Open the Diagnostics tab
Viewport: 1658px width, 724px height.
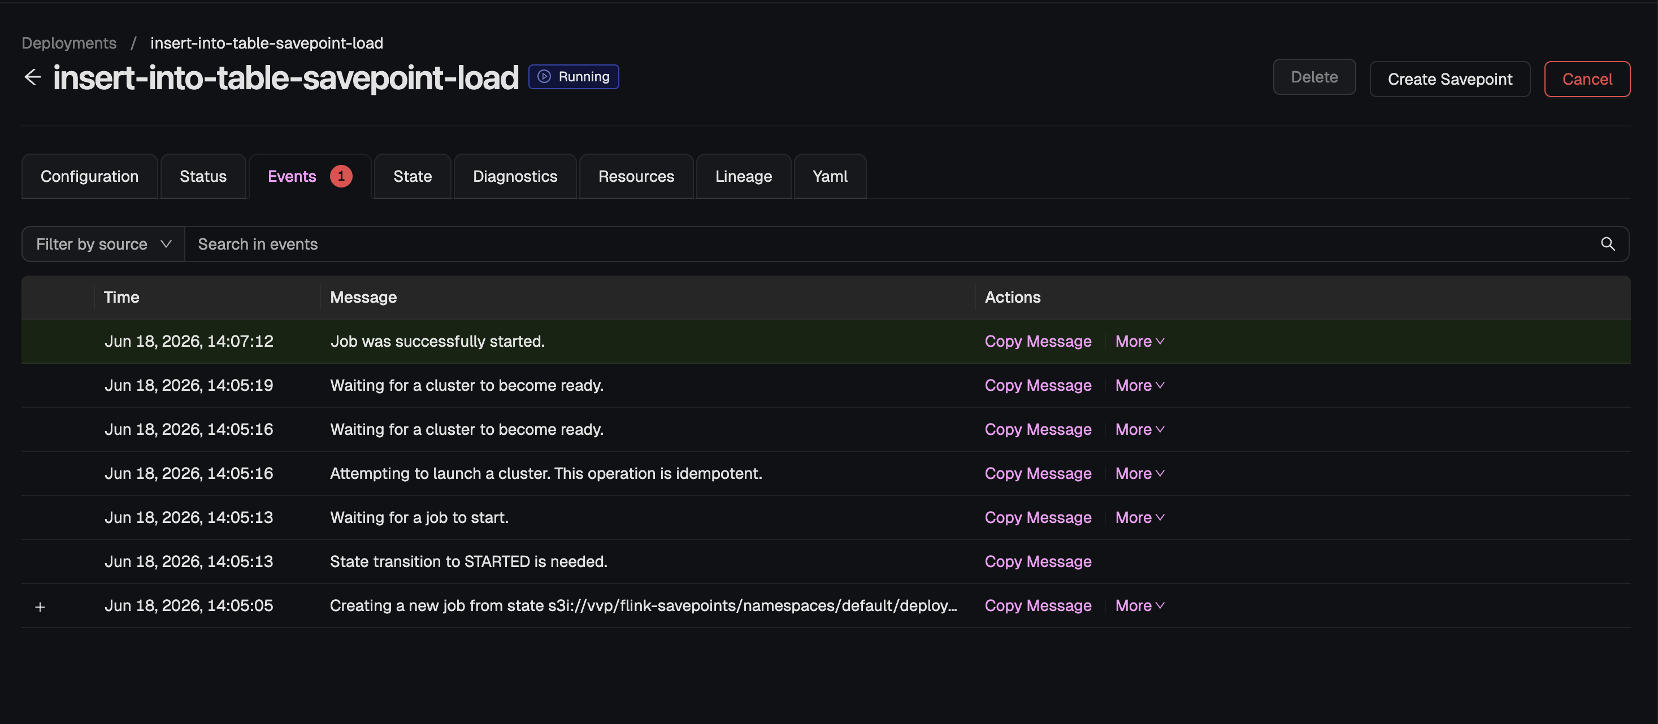pyautogui.click(x=515, y=176)
